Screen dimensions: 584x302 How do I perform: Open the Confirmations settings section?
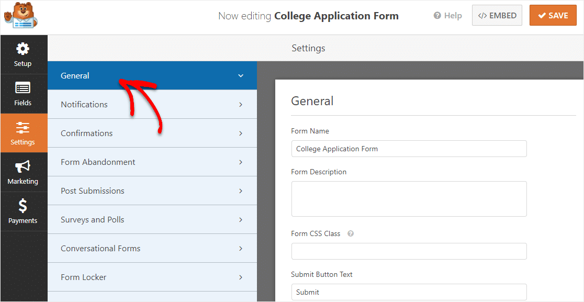point(152,133)
